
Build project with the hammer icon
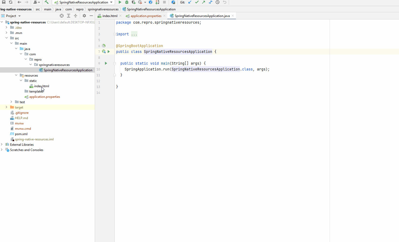coord(46,2)
